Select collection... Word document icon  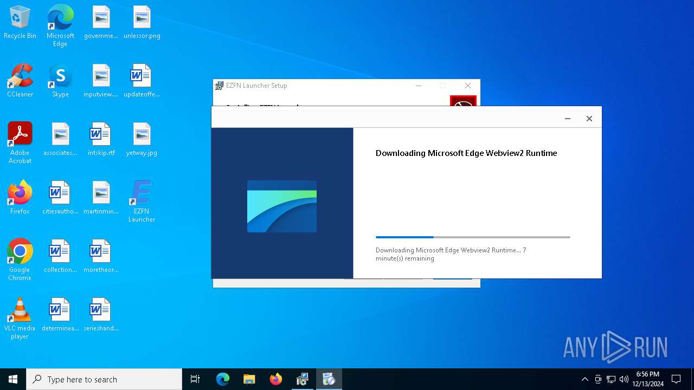click(60, 257)
